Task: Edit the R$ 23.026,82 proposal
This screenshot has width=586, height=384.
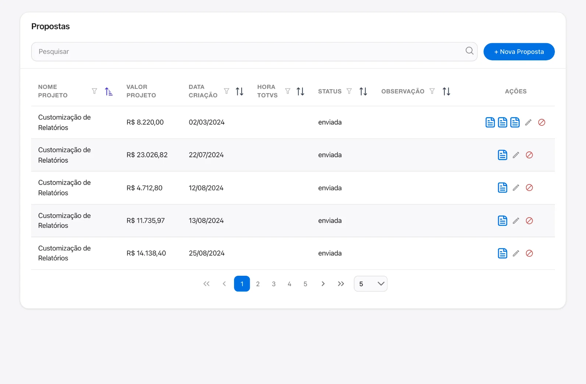Action: click(516, 155)
